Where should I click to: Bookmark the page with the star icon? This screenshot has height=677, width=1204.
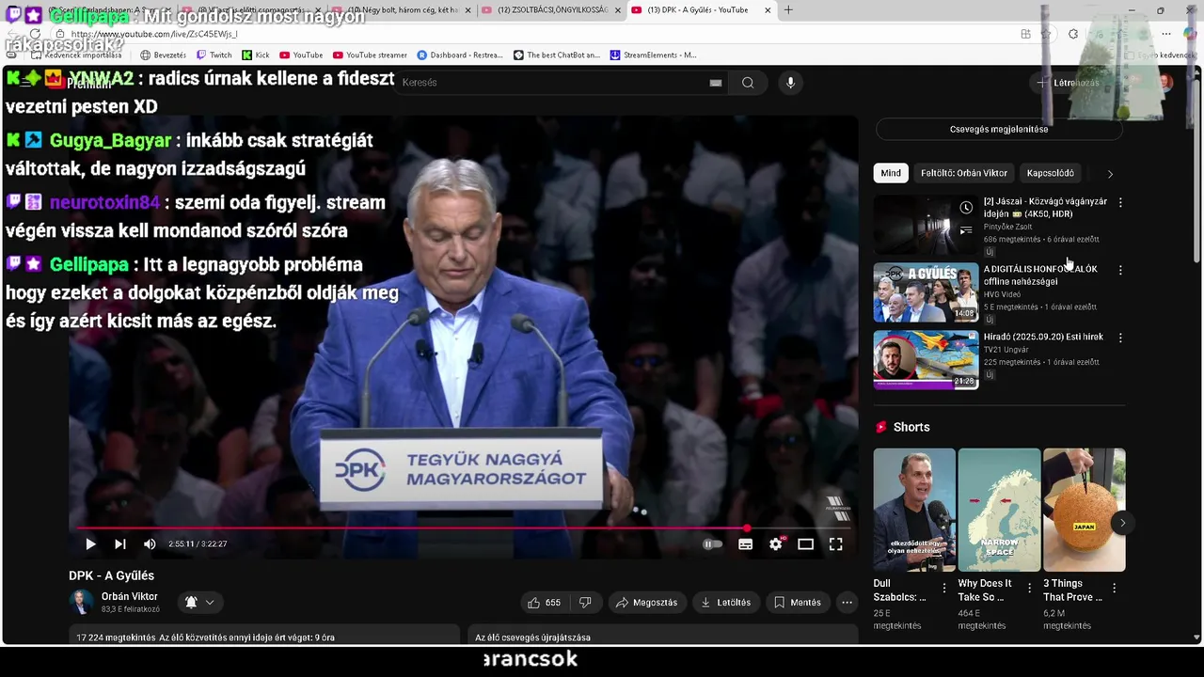coord(1045,34)
